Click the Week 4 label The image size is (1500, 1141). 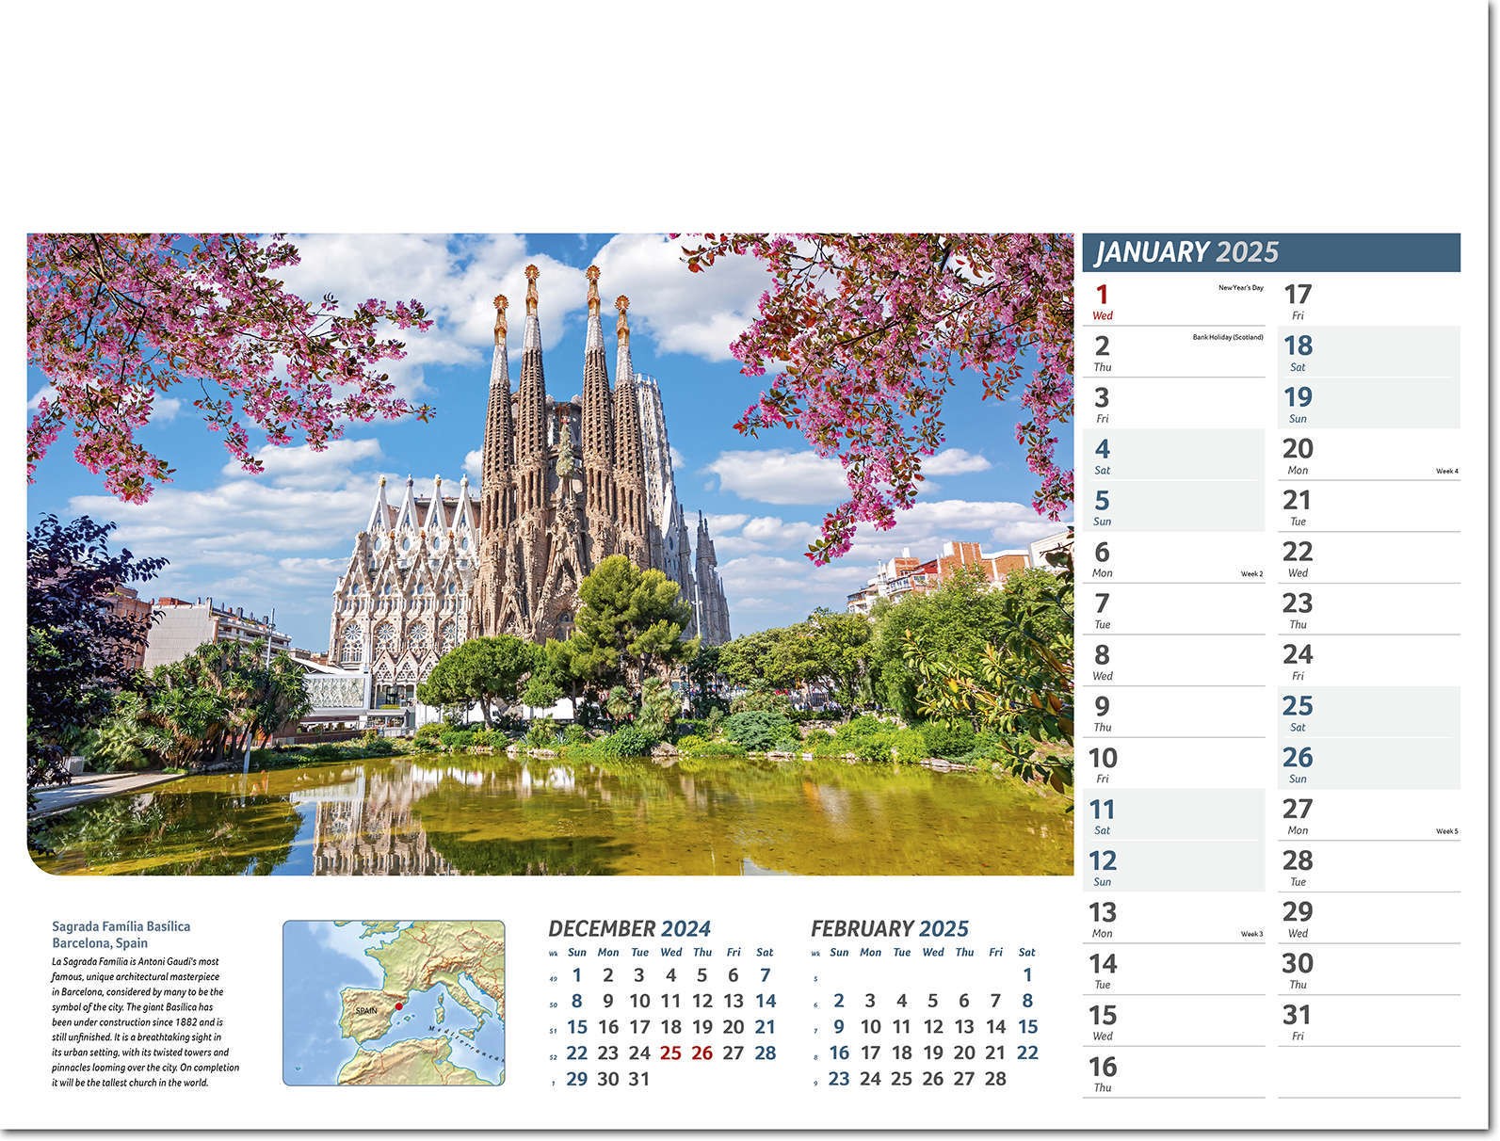click(1446, 471)
